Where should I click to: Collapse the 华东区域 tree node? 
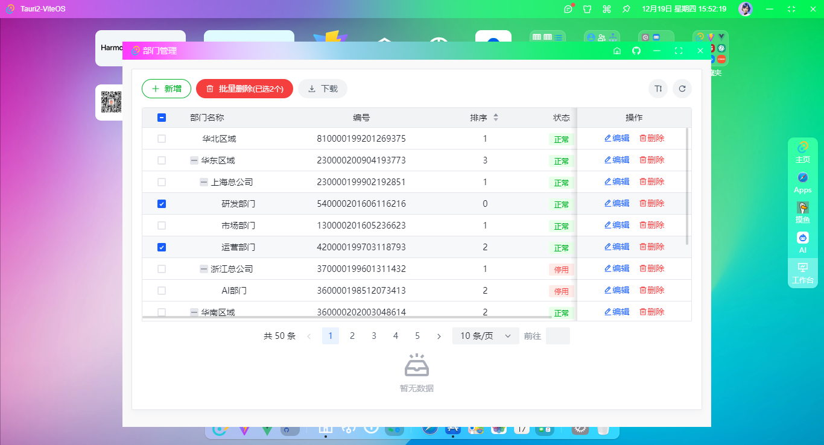click(194, 160)
